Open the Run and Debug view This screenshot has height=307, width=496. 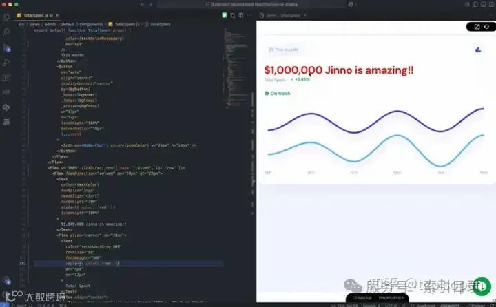click(x=6, y=62)
